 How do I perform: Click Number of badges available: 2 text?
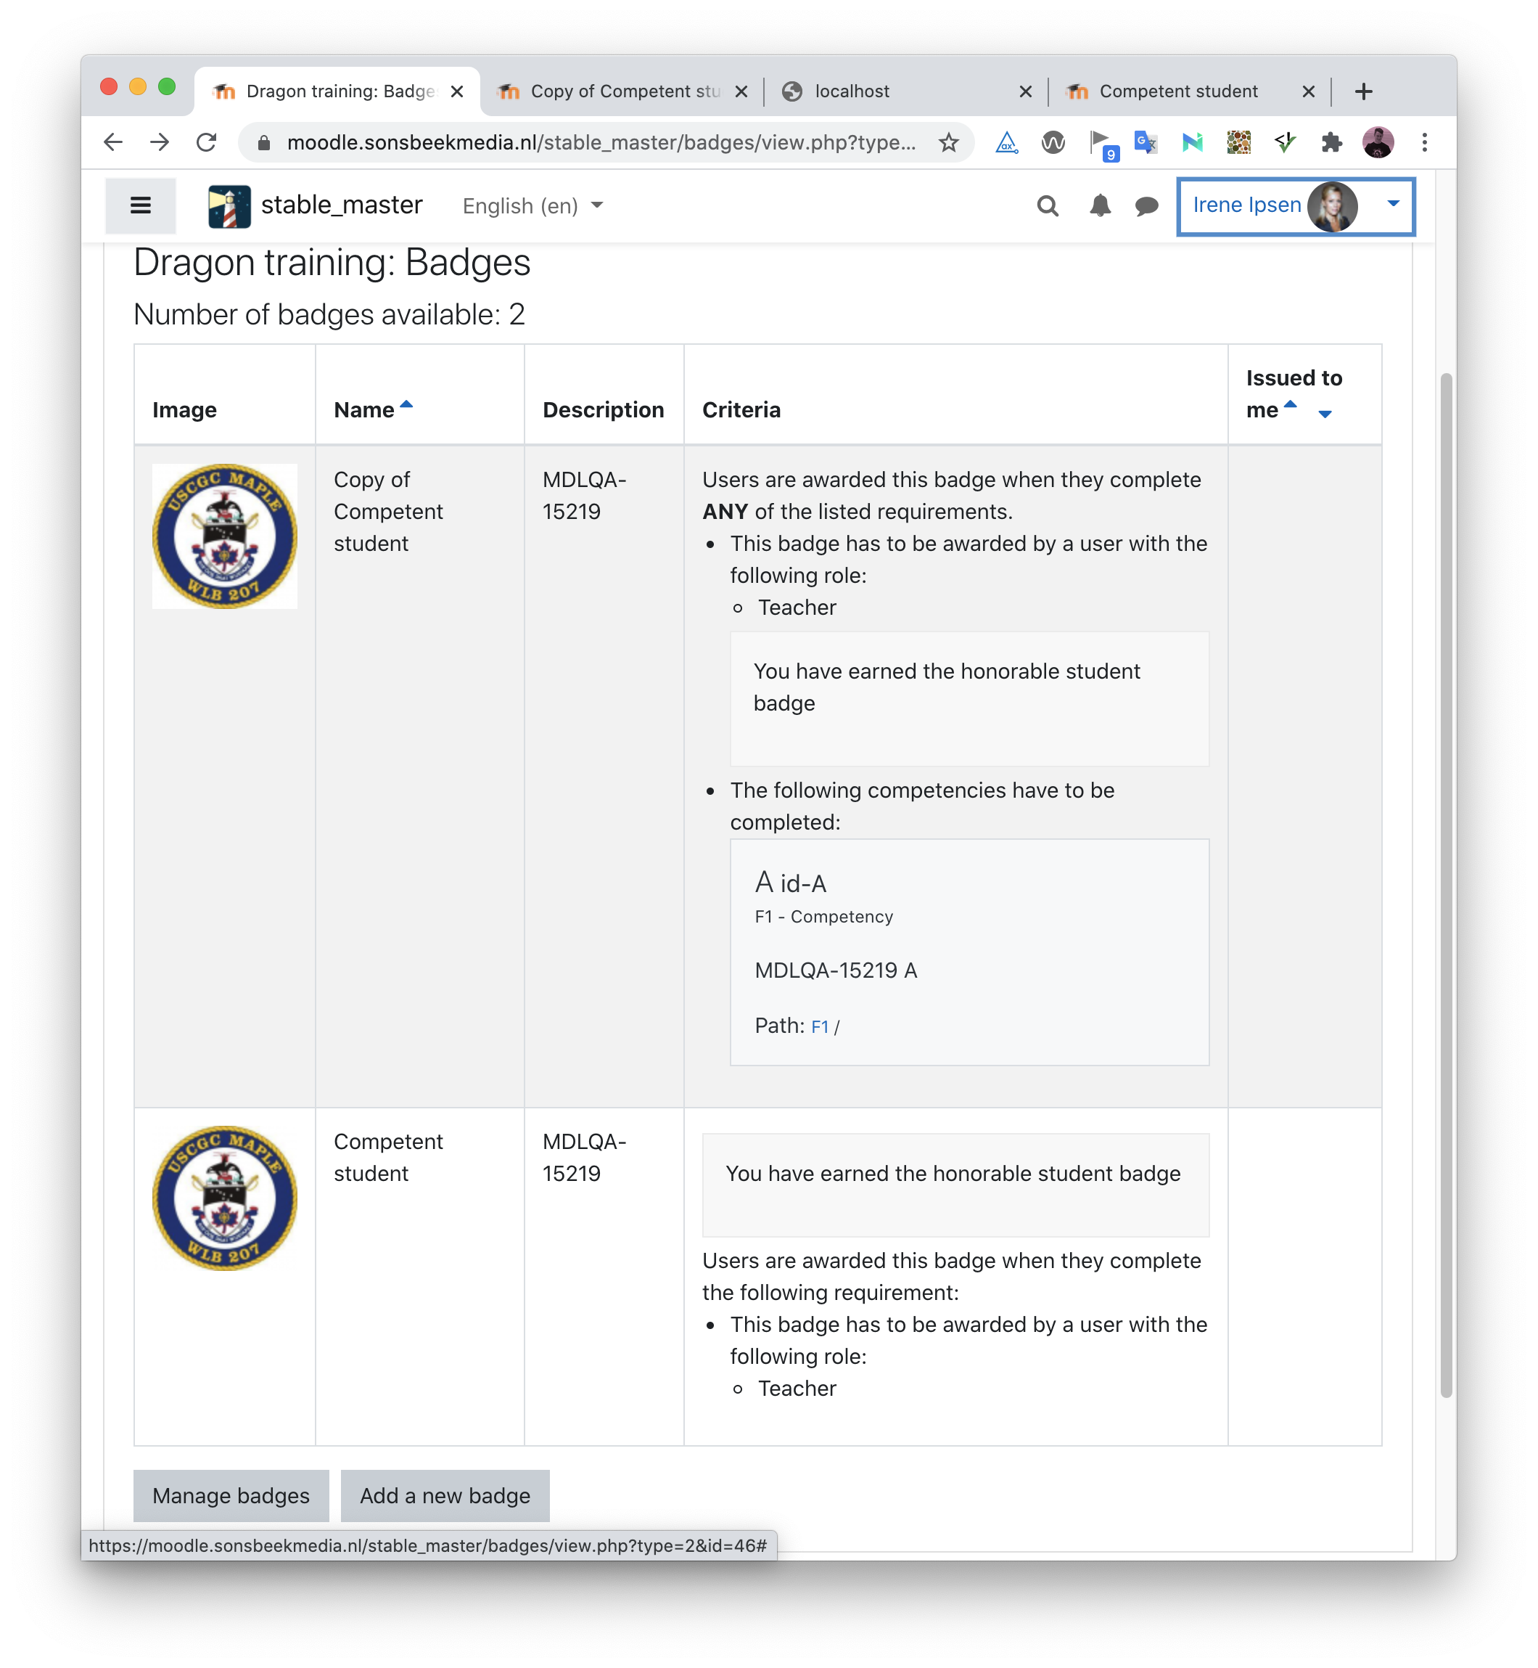click(329, 315)
